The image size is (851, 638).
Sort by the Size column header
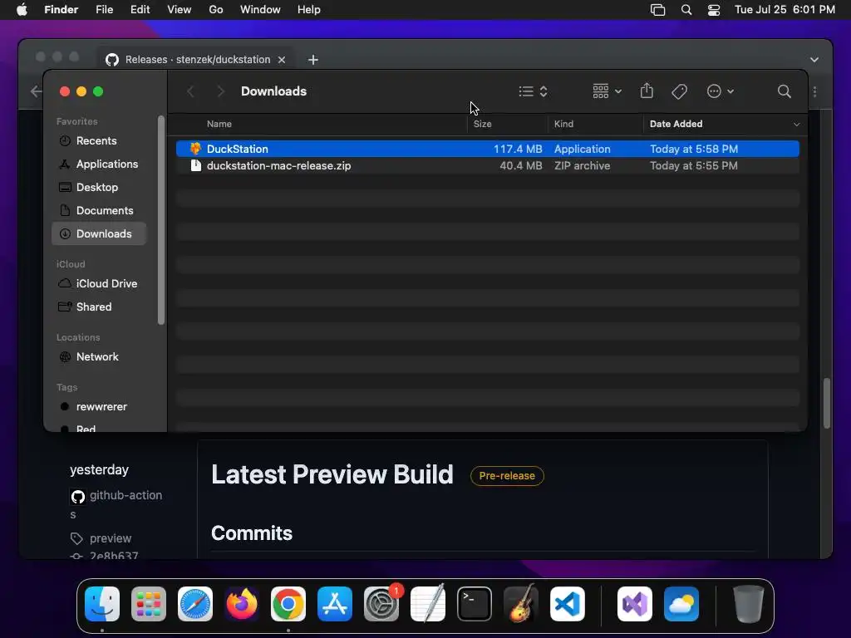click(x=483, y=124)
